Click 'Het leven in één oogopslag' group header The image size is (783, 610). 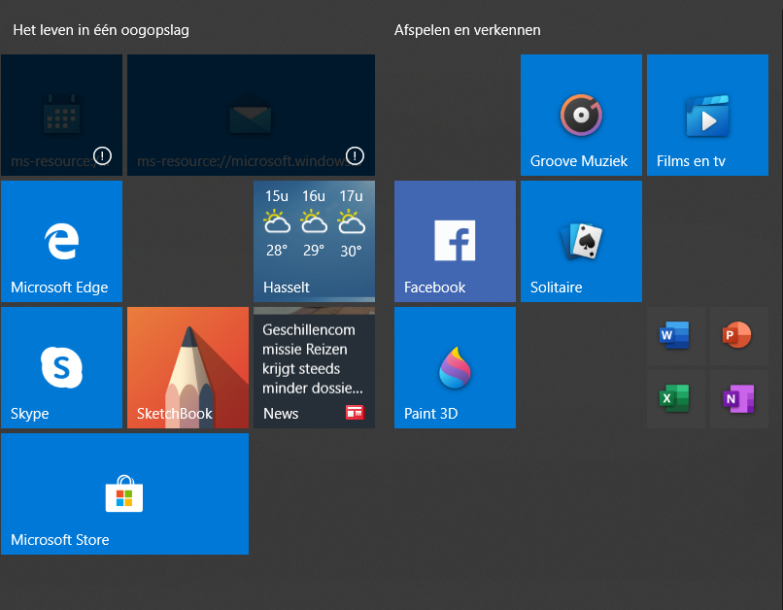101,30
